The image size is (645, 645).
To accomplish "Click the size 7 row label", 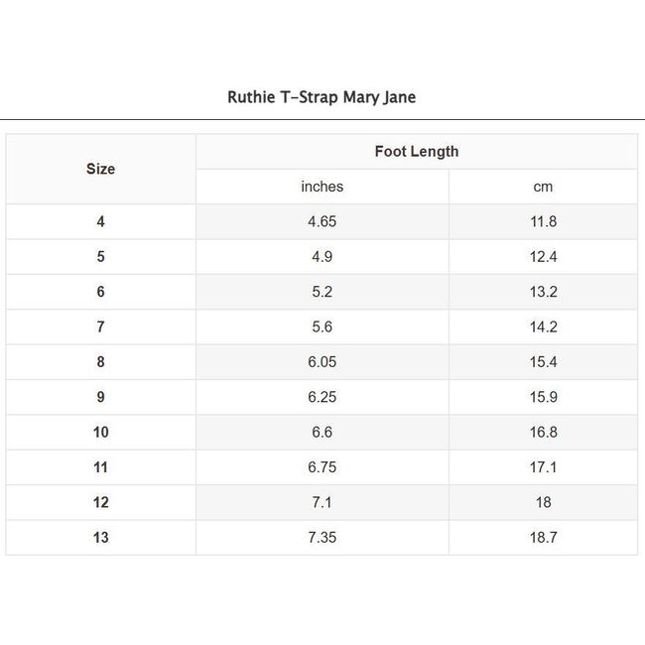I will pos(100,326).
